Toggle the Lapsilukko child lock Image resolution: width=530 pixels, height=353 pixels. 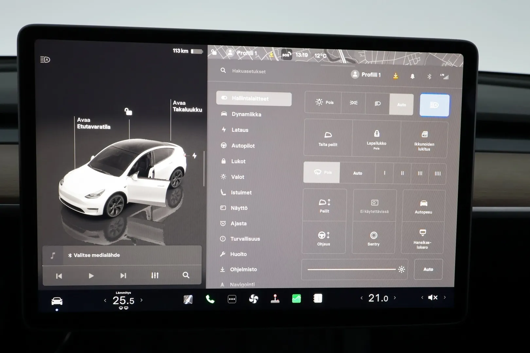377,138
